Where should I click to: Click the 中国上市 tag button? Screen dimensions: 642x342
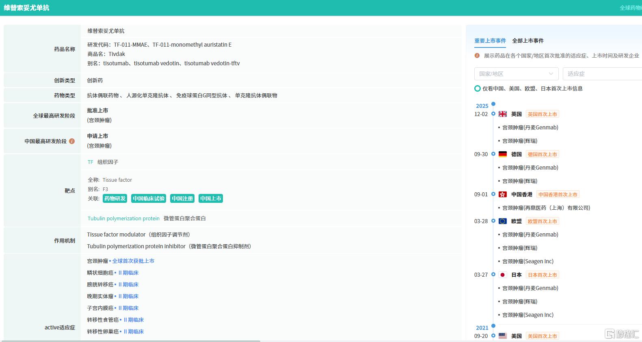(211, 198)
